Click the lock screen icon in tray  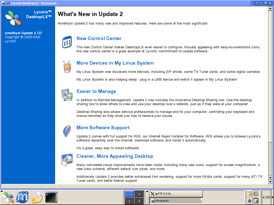point(250,194)
